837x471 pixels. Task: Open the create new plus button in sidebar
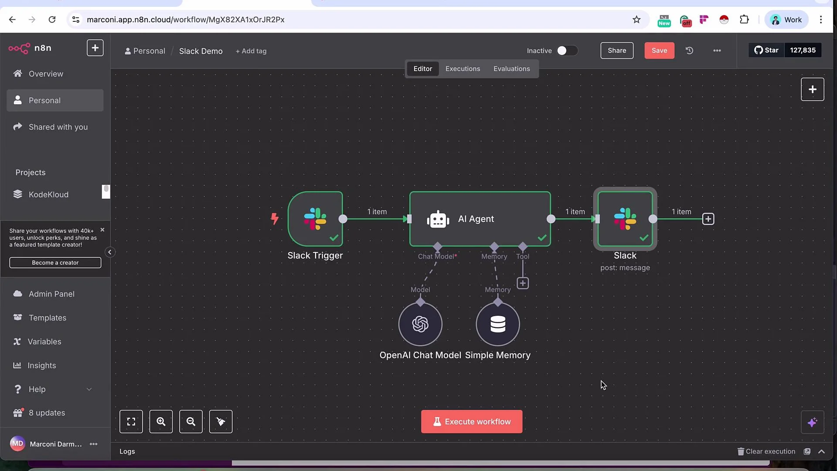tap(95, 48)
